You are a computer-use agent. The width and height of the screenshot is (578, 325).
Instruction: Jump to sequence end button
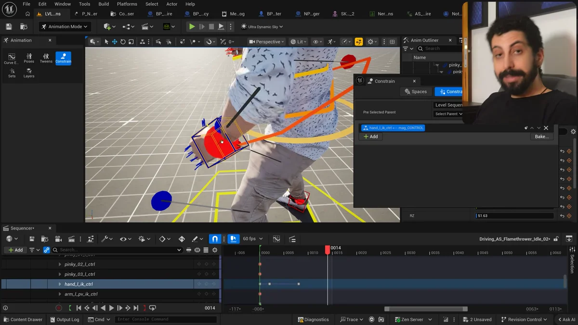(136, 308)
